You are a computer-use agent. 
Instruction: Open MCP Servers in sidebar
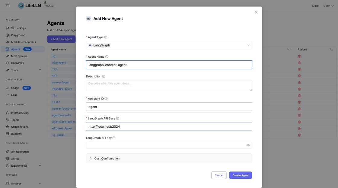(x=19, y=56)
